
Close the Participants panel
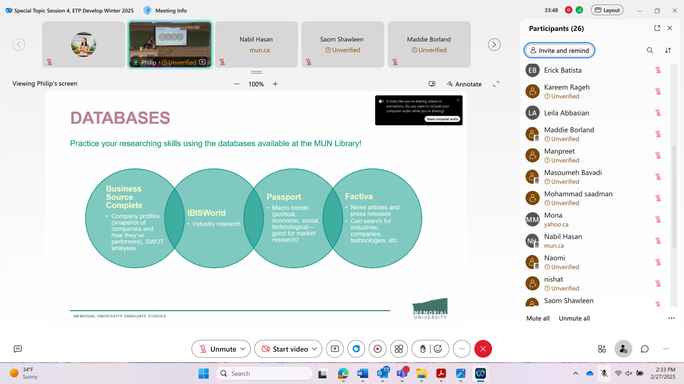670,28
